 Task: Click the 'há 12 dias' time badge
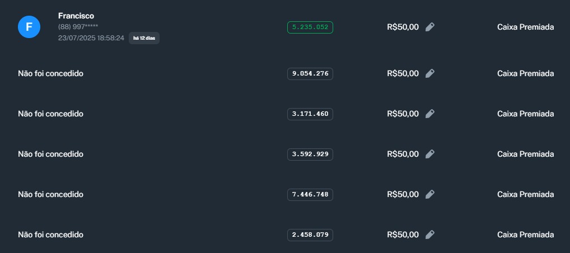[x=144, y=38]
